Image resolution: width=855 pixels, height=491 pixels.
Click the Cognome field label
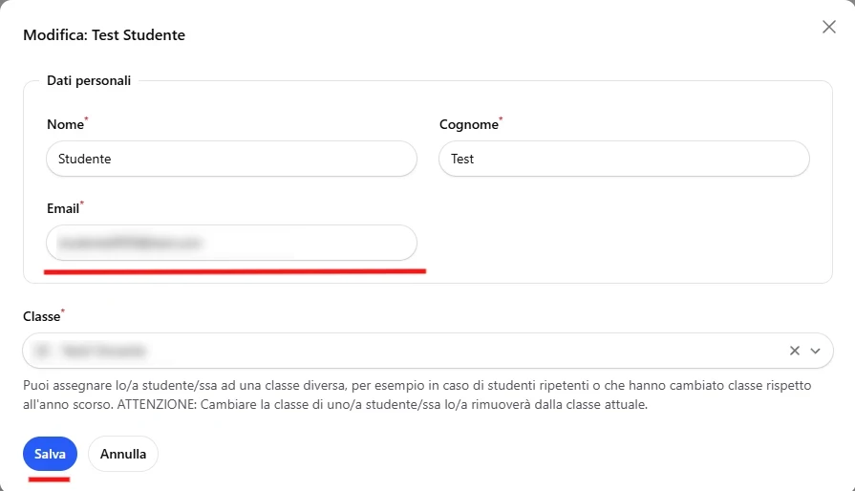(468, 125)
